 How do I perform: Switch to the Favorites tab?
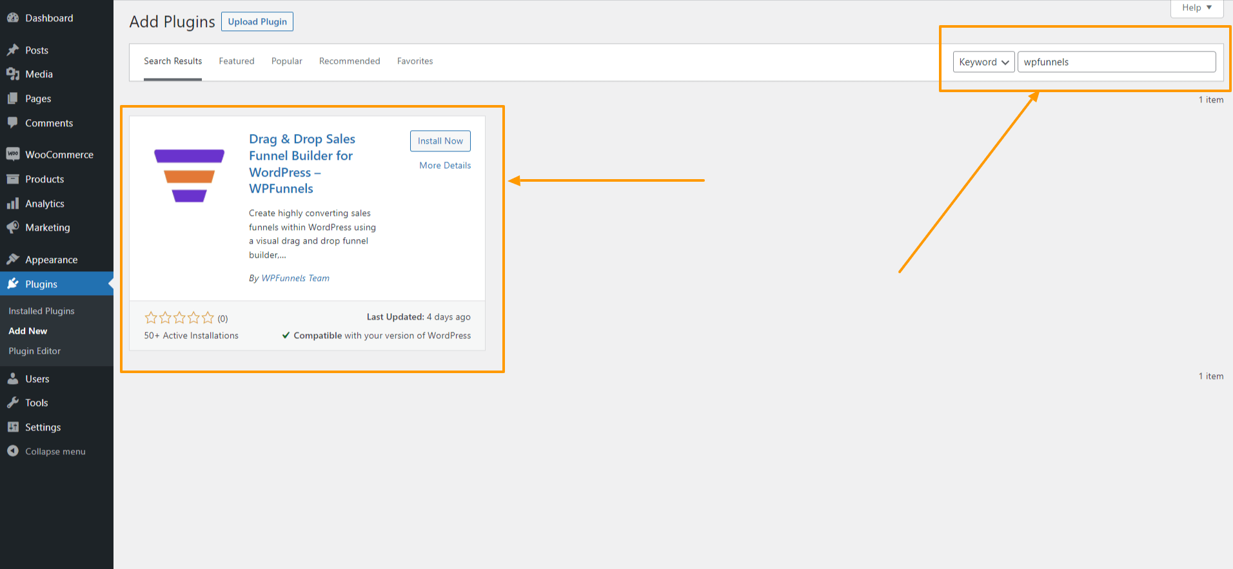[415, 61]
